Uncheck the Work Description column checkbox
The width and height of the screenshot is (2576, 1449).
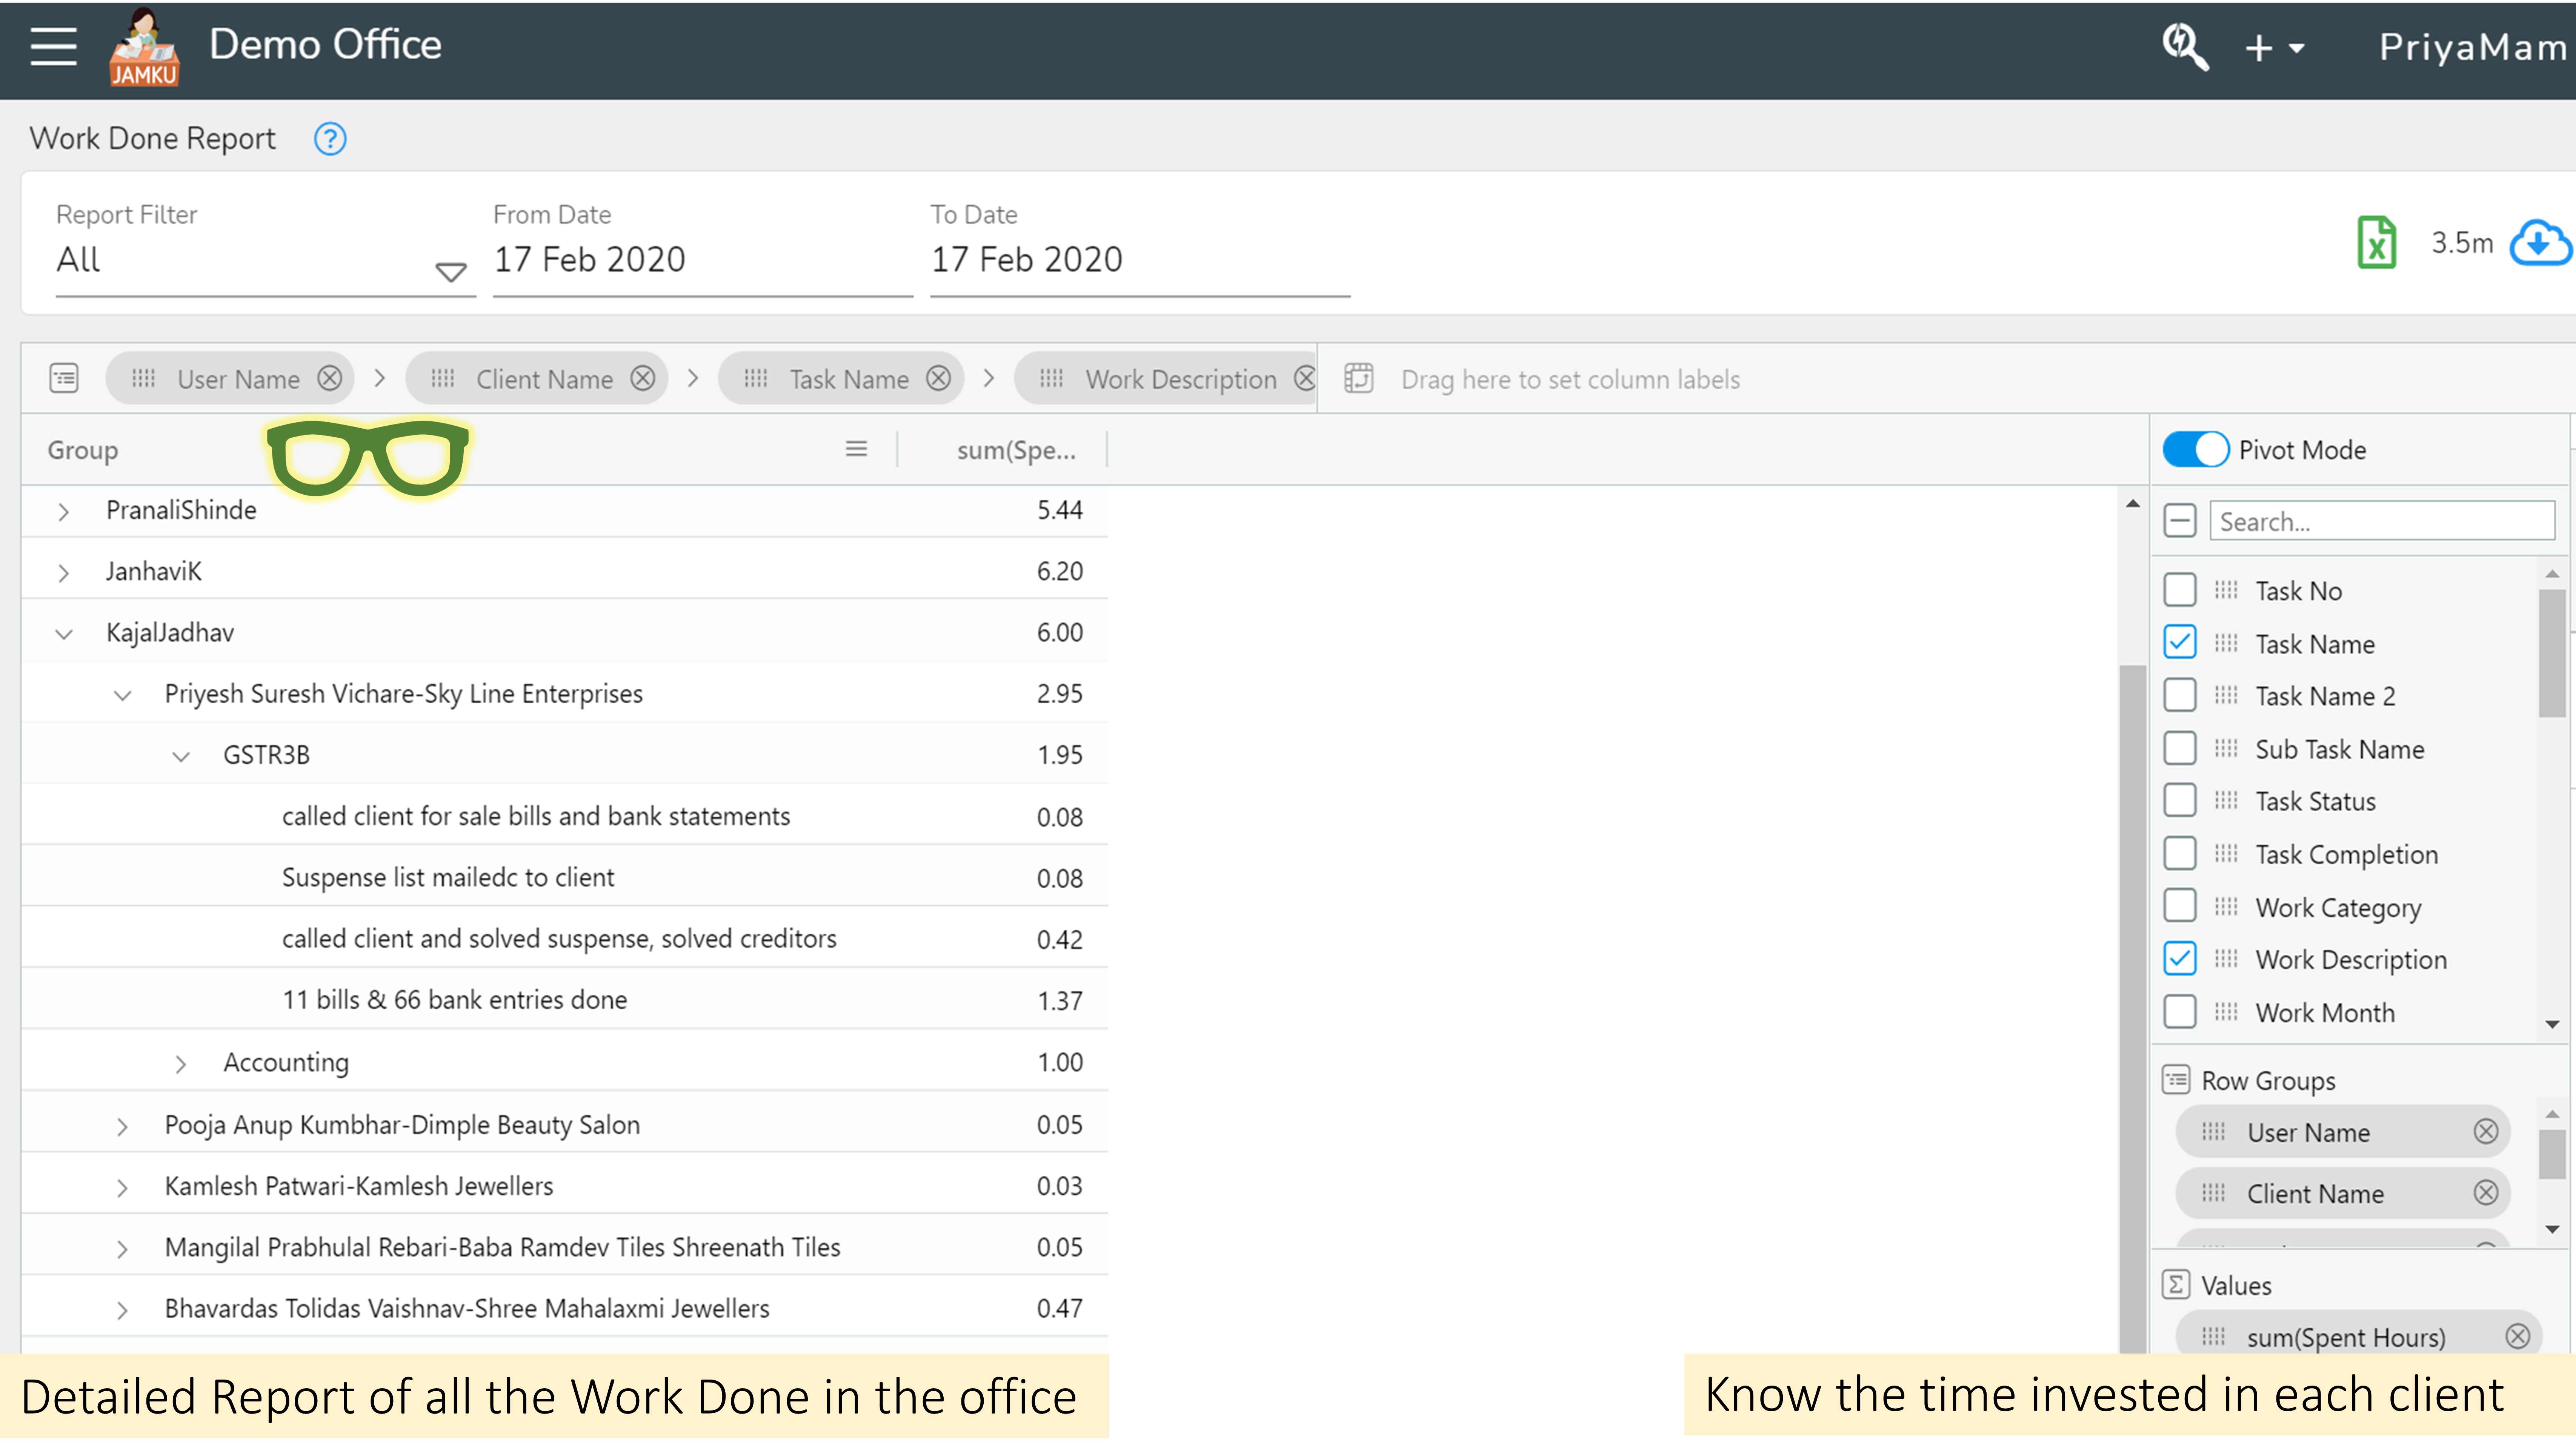2180,959
